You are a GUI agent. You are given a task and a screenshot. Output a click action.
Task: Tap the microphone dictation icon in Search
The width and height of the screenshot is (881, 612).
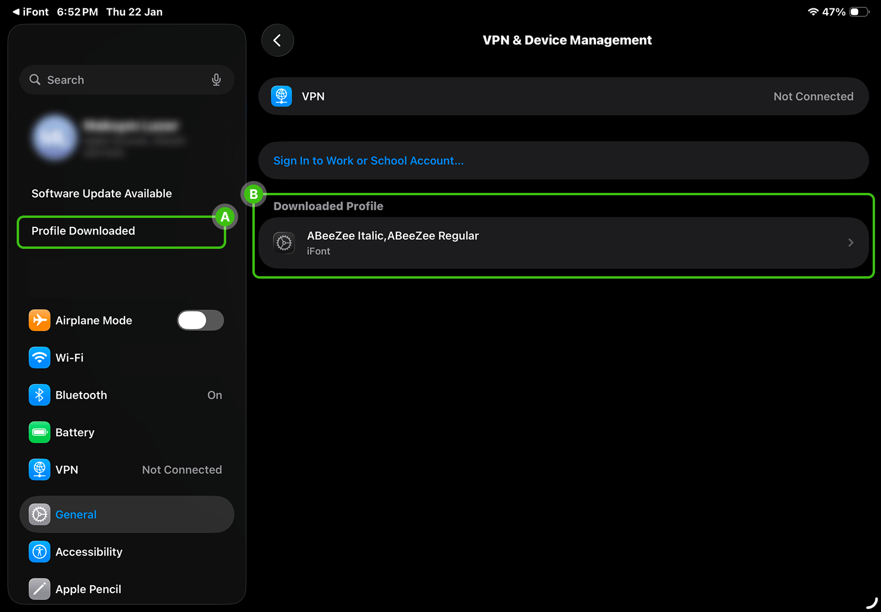coord(216,80)
